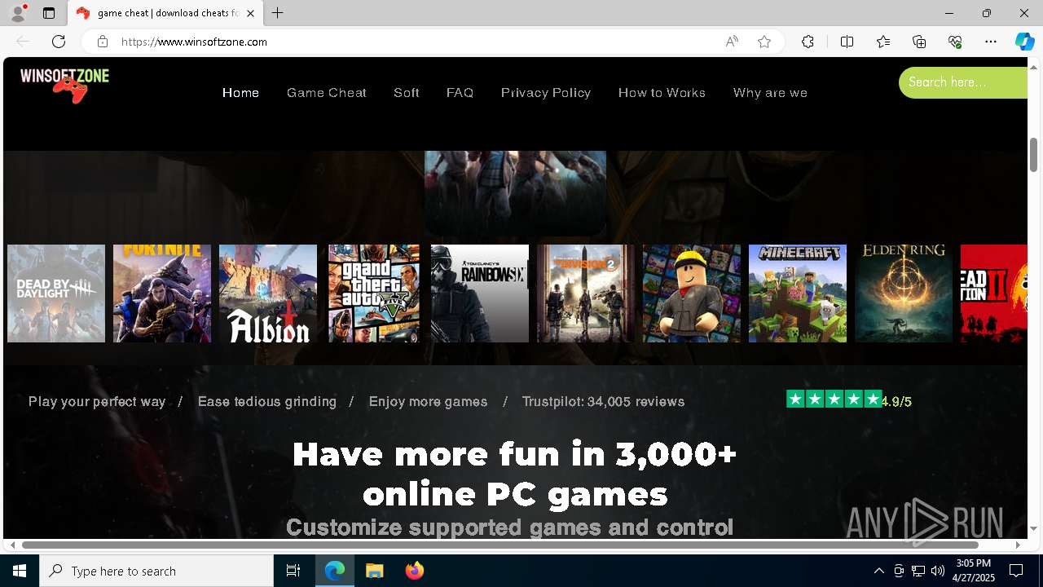Viewport: 1043px width, 587px height.
Task: Click the 4.9/5 rating value
Action: pos(896,402)
